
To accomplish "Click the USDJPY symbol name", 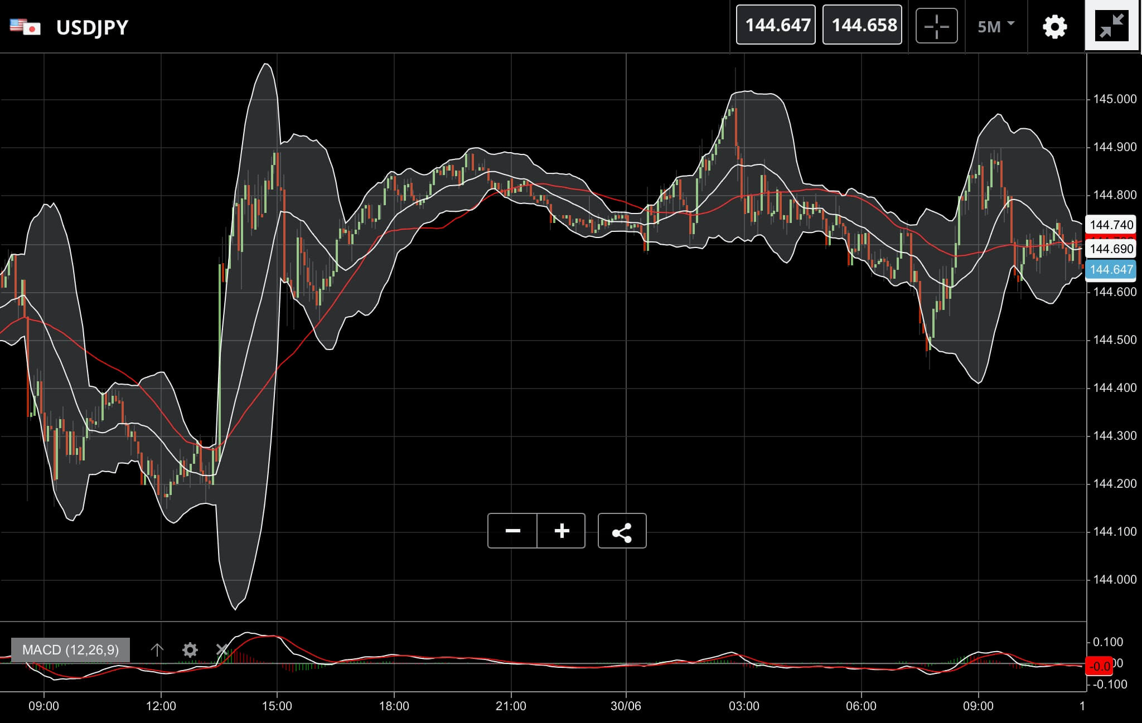I will pyautogui.click(x=92, y=27).
